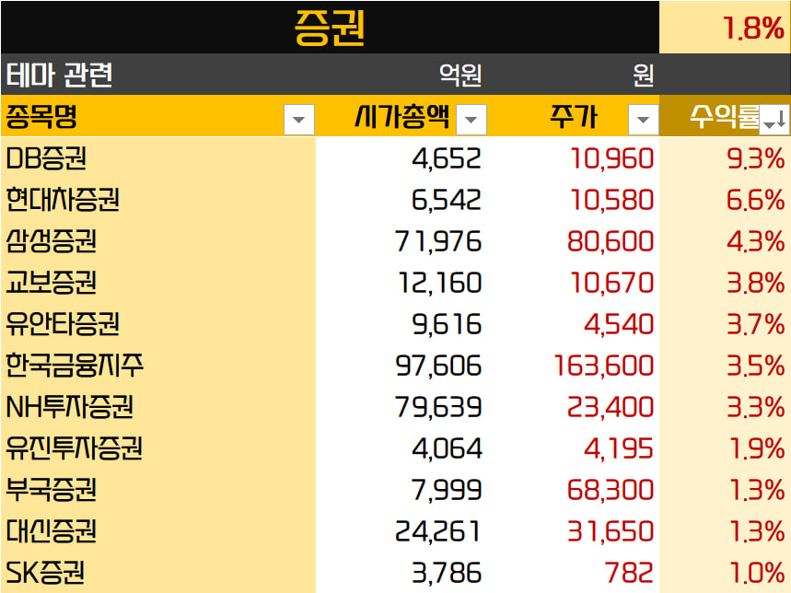
Task: Click 대신증권 row return 1.3%
Action: (x=757, y=531)
